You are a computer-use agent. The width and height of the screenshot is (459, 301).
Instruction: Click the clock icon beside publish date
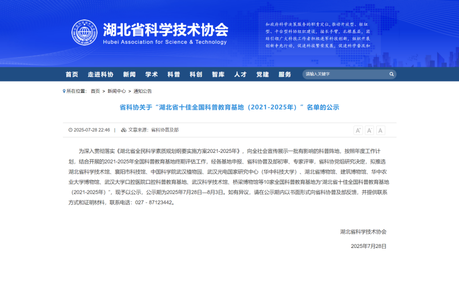coord(70,130)
